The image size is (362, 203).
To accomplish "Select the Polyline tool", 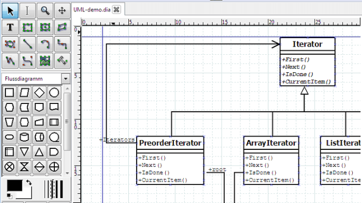I will coord(10,61).
